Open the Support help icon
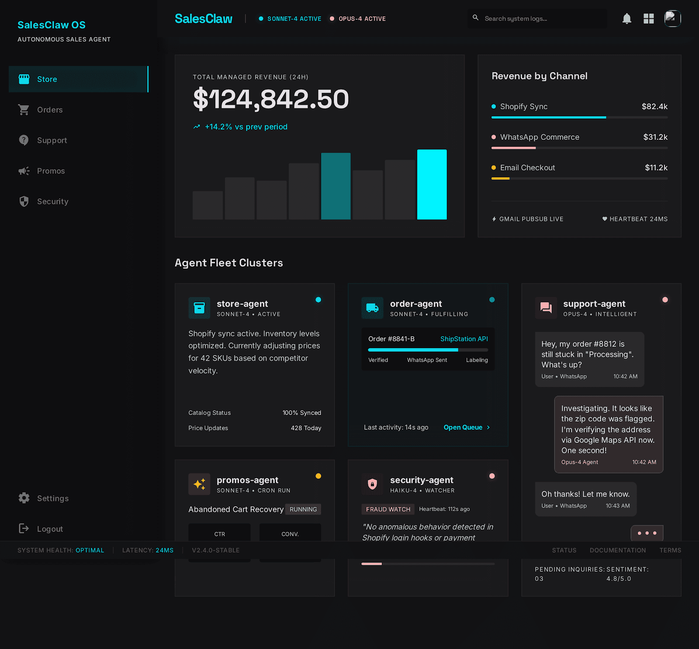 24,140
